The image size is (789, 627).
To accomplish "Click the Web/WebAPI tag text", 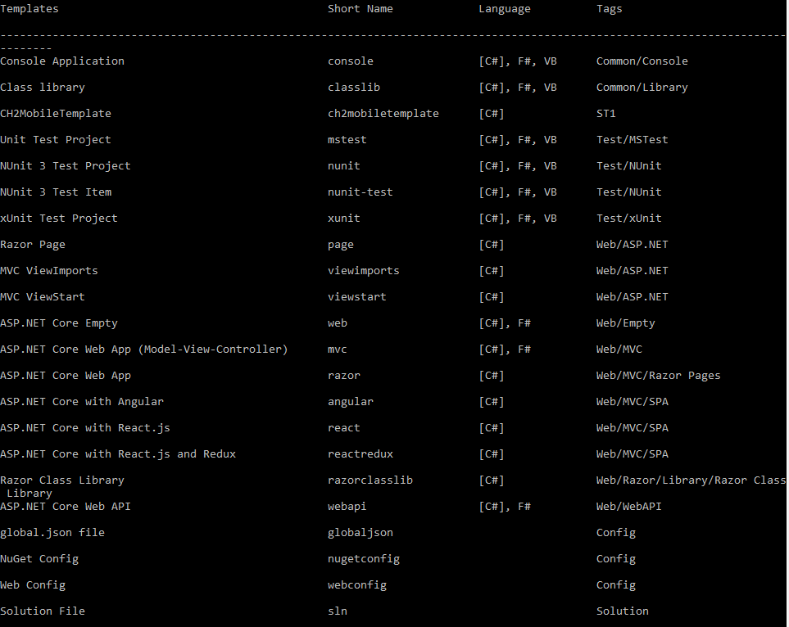I will coord(628,507).
